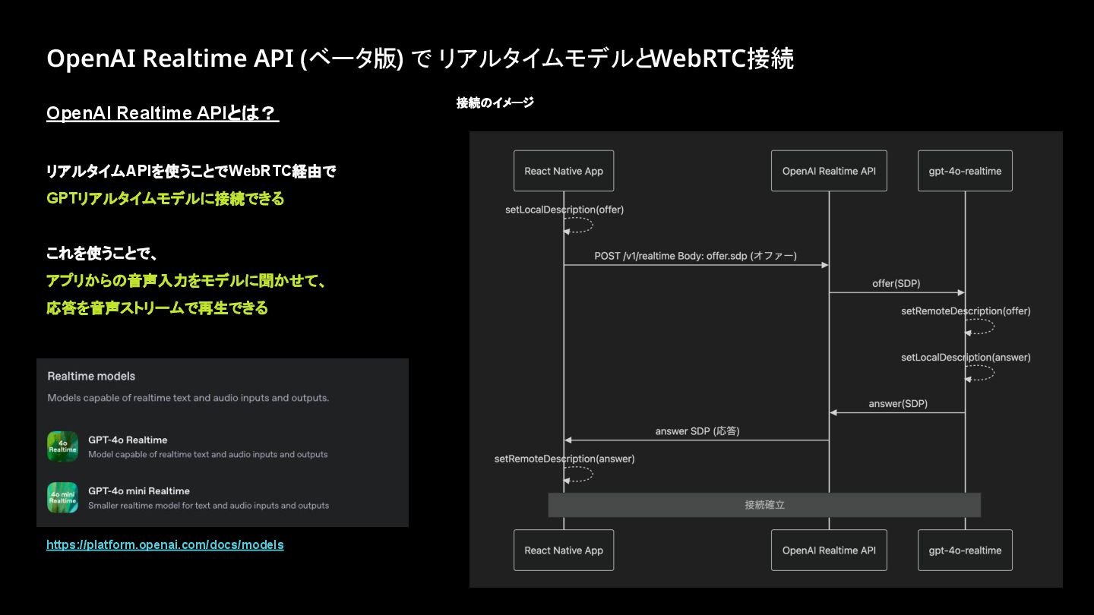1094x615 pixels.
Task: Click the 'setRemoteDescription(answer)' label
Action: point(564,459)
